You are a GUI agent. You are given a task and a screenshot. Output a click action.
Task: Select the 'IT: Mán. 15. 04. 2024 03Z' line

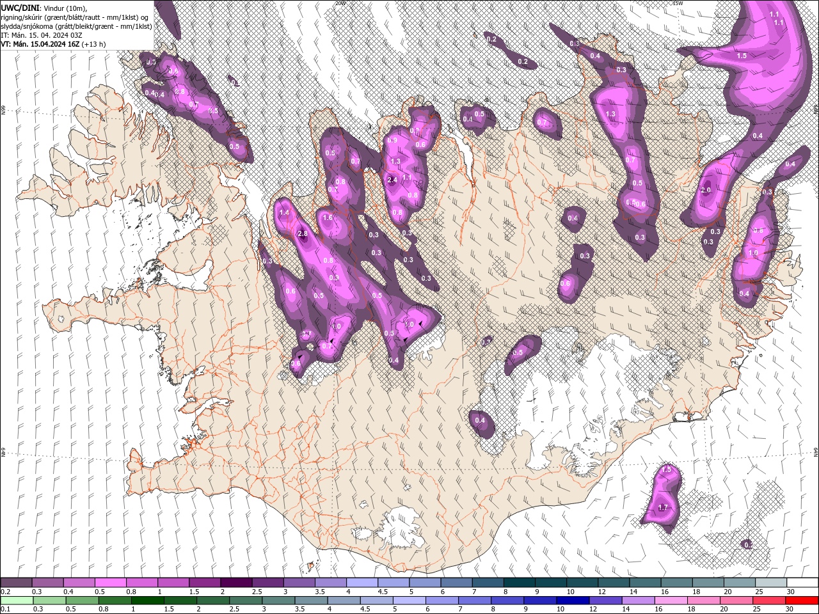pos(40,35)
